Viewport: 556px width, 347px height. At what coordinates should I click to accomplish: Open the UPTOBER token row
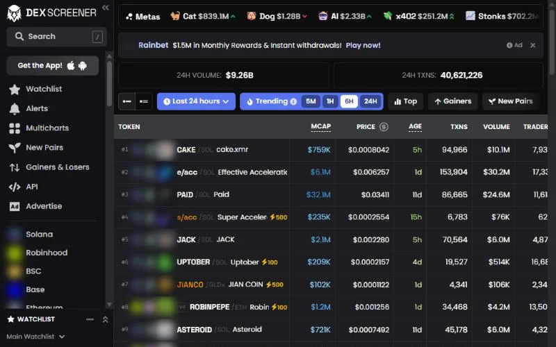point(331,262)
